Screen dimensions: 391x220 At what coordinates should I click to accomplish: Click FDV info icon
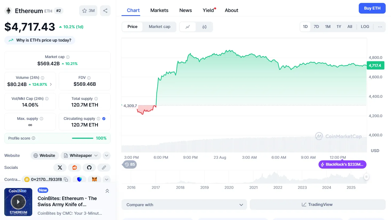coord(89,78)
